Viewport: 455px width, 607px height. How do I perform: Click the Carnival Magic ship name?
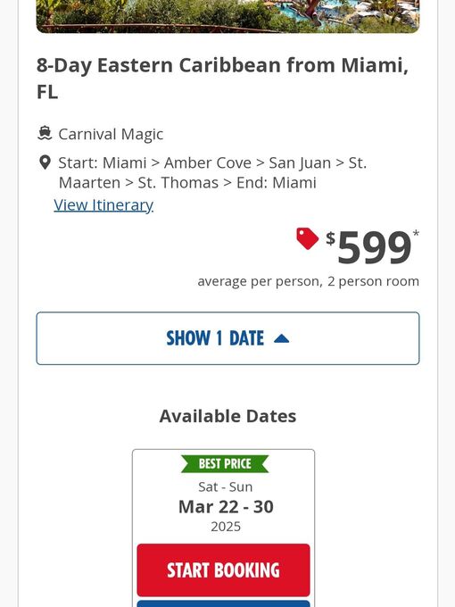tap(111, 134)
